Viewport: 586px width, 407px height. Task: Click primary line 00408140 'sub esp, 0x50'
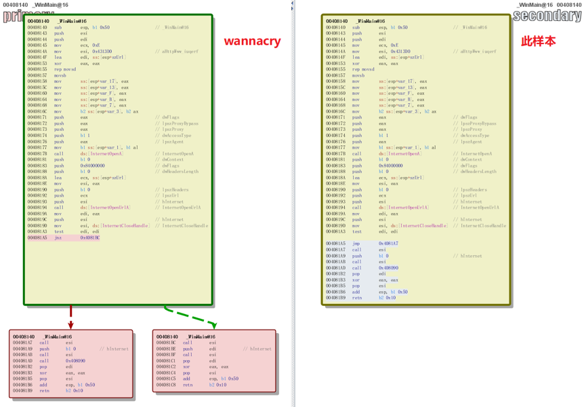click(108, 27)
